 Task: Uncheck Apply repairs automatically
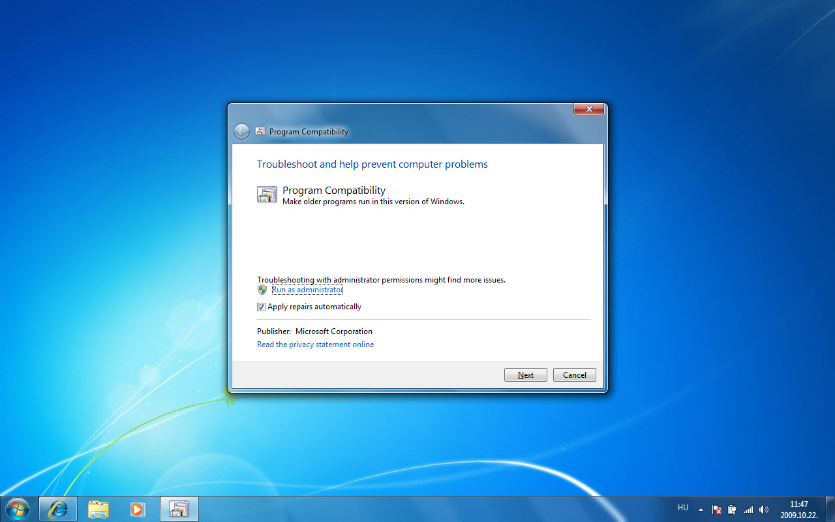(x=262, y=307)
